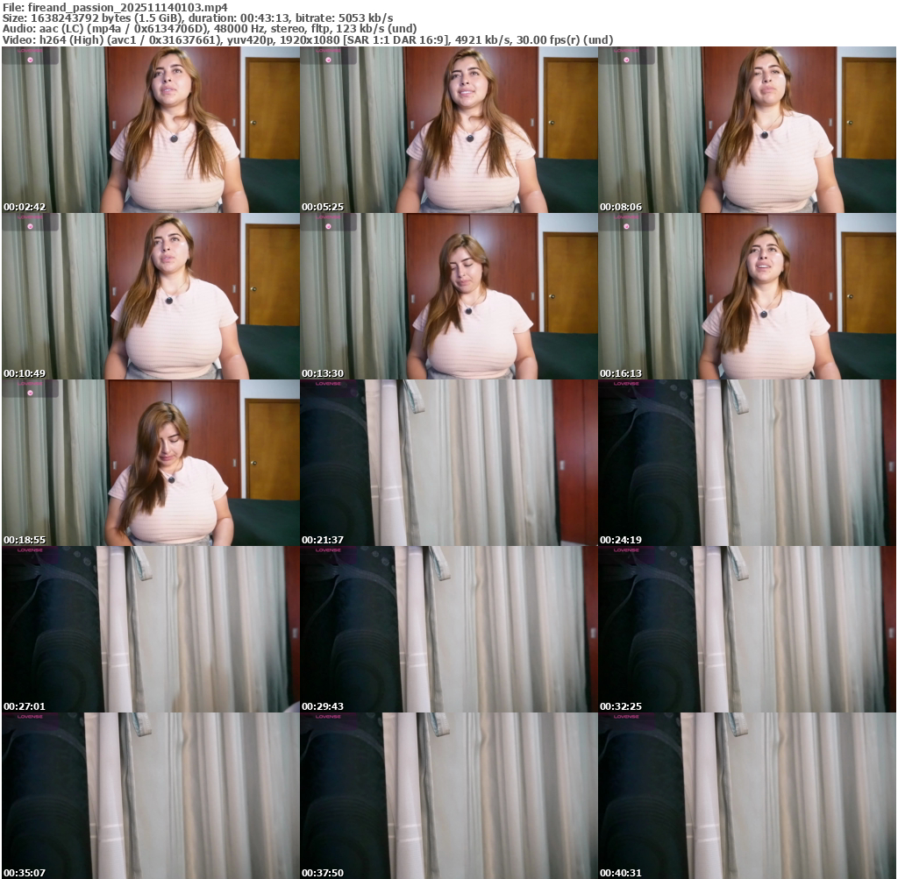Screen dimensions: 898x879
Task: Click the thumbnail at 00:08:06
Action: (746, 130)
